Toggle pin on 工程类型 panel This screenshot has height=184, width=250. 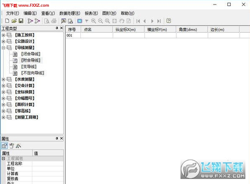(x=57, y=28)
